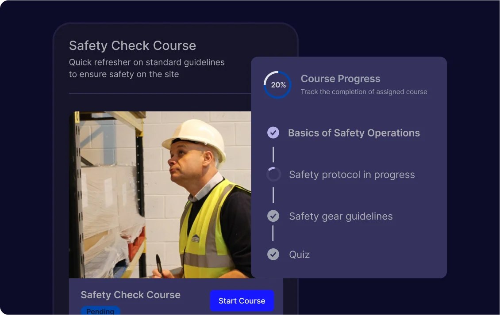This screenshot has width=500, height=315.
Task: Click the Safety protocol in-progress spinner icon
Action: click(x=273, y=174)
